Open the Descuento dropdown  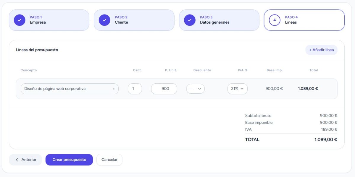pos(195,89)
